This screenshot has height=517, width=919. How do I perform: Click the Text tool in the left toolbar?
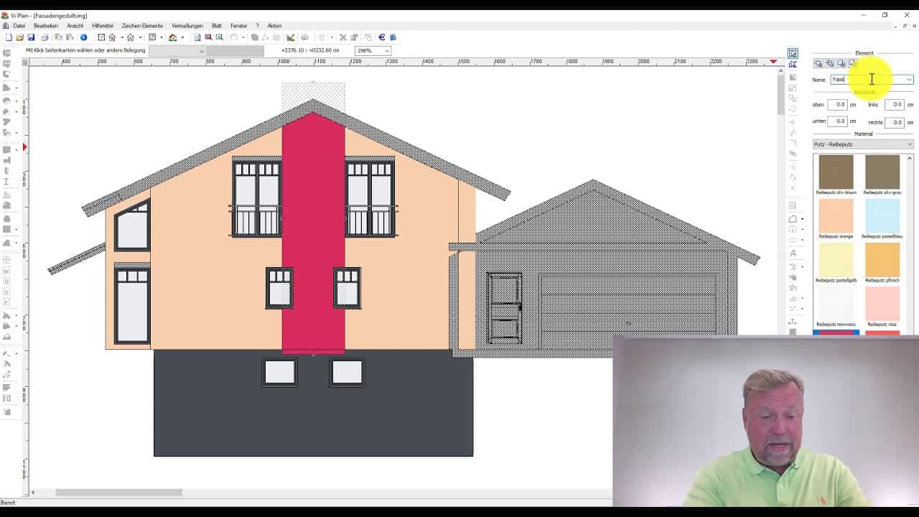[7, 182]
